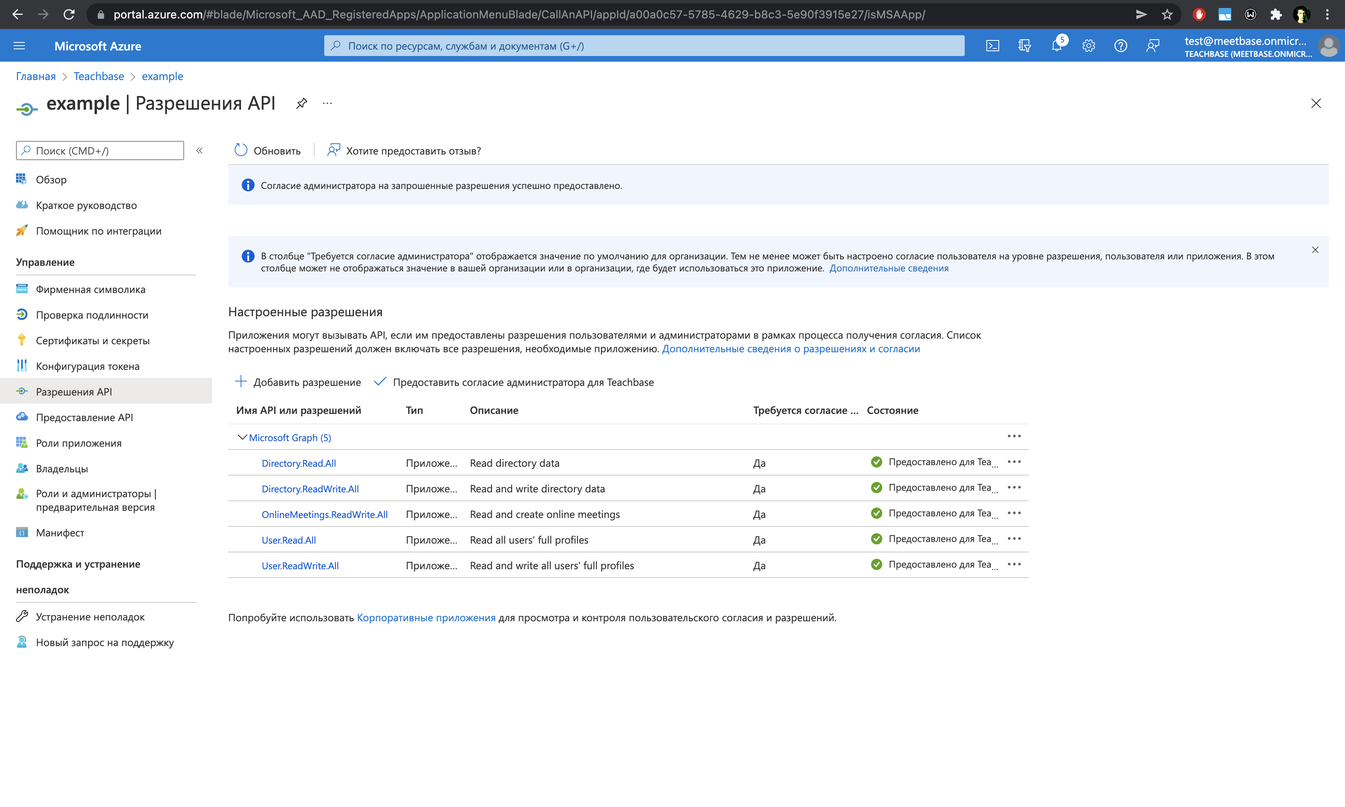Focus the global resource search field

pyautogui.click(x=644, y=46)
